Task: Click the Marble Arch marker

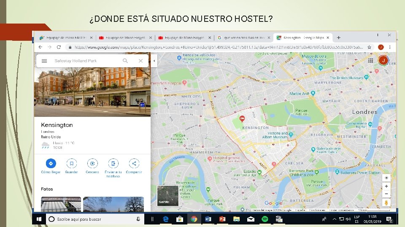Action: click(313, 93)
